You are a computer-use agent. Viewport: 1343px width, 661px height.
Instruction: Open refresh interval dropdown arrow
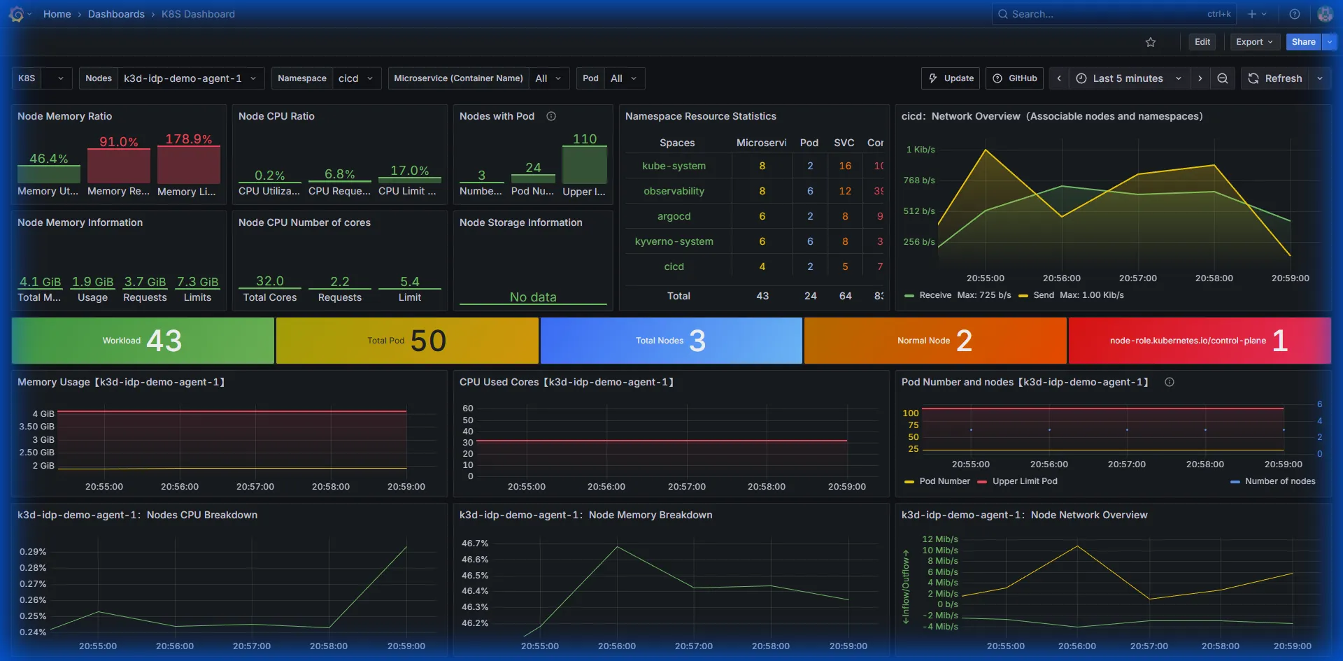[1320, 78]
